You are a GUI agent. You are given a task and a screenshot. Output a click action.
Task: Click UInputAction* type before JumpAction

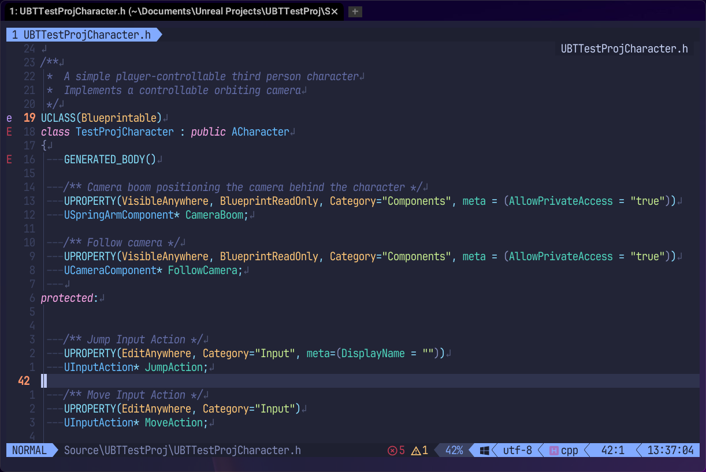pyautogui.click(x=102, y=368)
